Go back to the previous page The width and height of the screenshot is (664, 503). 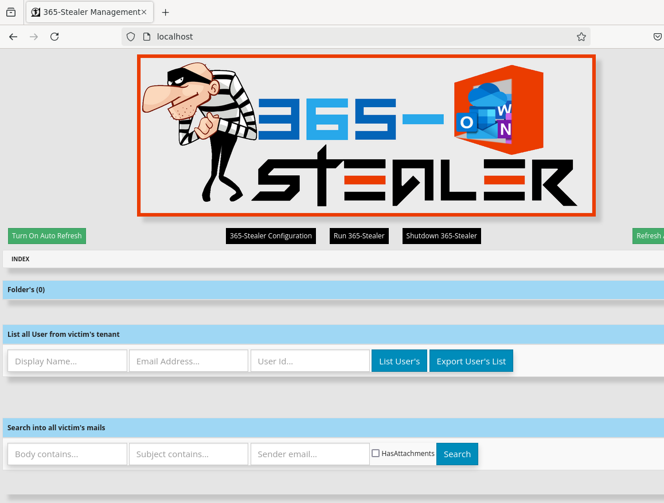13,37
